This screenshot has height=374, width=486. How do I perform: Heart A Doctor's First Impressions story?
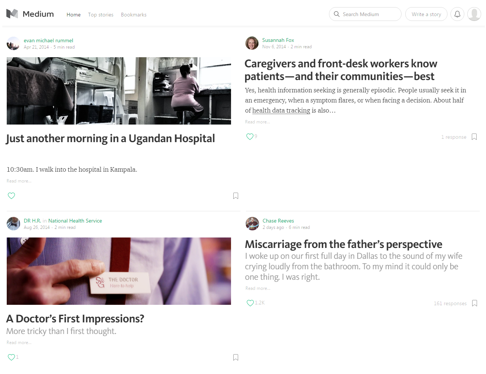[x=11, y=357]
